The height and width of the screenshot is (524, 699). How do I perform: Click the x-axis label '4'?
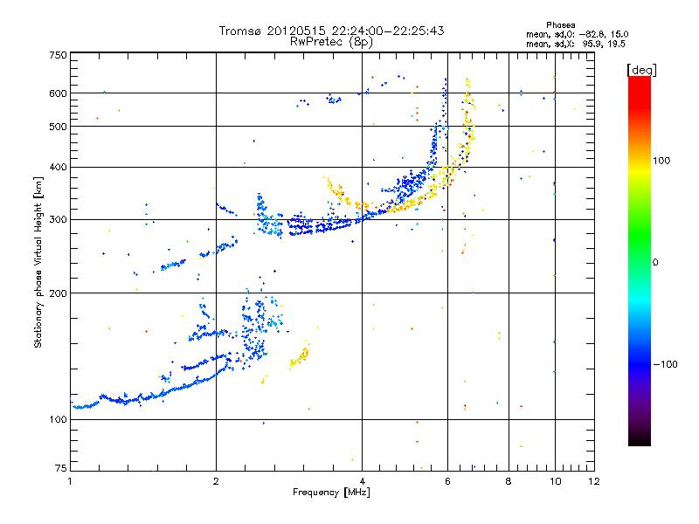tap(362, 481)
